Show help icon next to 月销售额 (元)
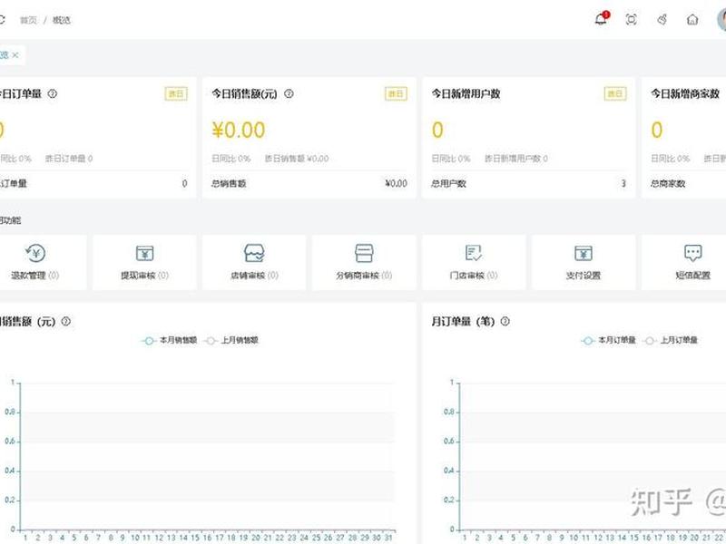Screen dimensions: 726x544 click(66, 321)
